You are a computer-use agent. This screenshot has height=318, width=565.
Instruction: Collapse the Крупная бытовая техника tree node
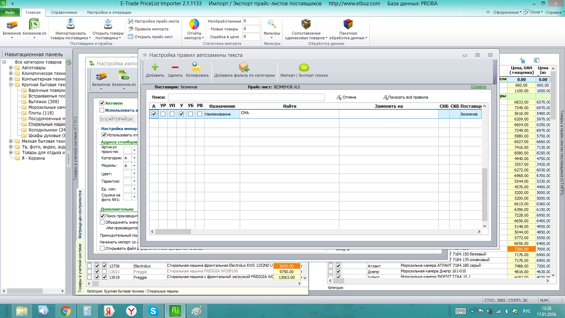11,85
